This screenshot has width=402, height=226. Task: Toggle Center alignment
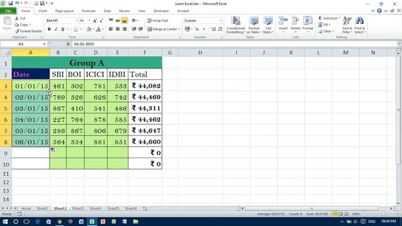point(117,30)
